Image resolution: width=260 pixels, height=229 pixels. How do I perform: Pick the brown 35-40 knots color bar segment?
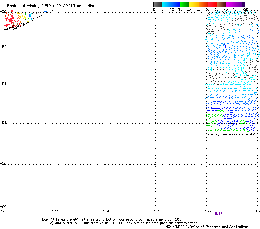tap(221, 4)
